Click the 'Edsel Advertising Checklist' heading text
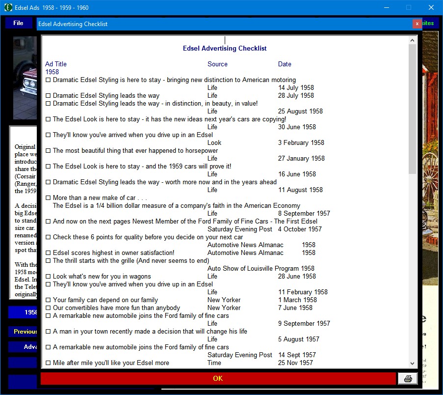The image size is (443, 395). 225,48
